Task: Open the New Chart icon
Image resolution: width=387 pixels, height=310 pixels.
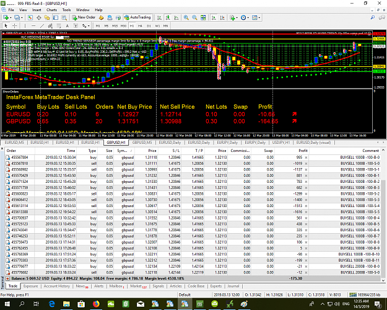Action: coord(6,17)
